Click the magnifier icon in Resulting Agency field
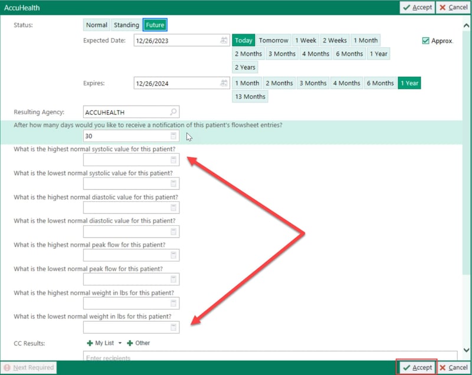 pos(173,111)
